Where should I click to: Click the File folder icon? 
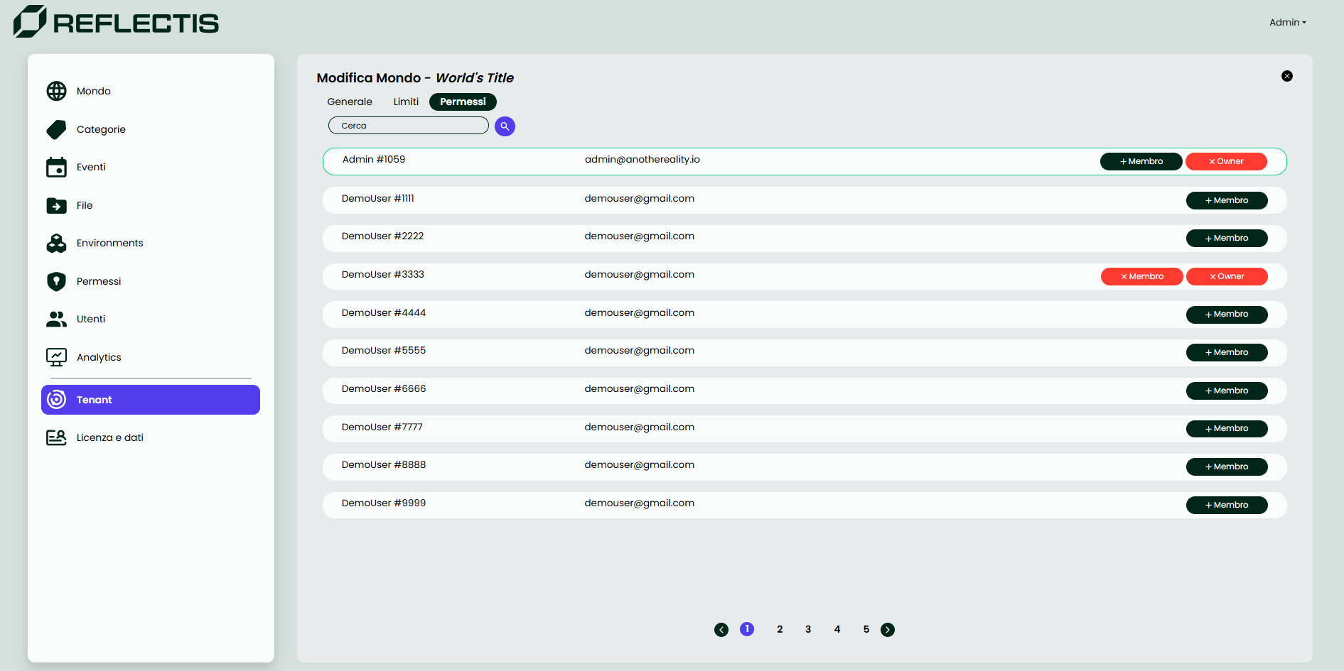point(56,205)
